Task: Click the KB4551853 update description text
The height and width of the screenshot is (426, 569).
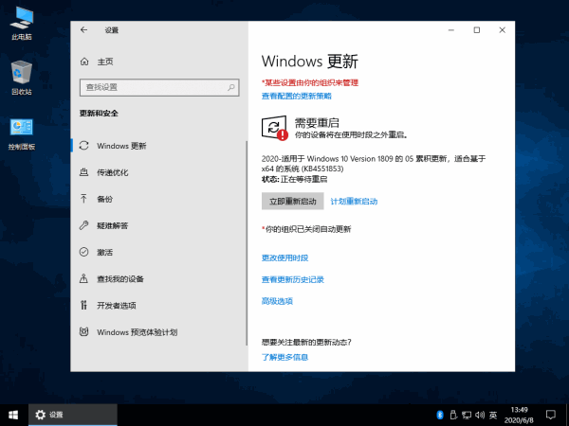Action: pyautogui.click(x=374, y=164)
